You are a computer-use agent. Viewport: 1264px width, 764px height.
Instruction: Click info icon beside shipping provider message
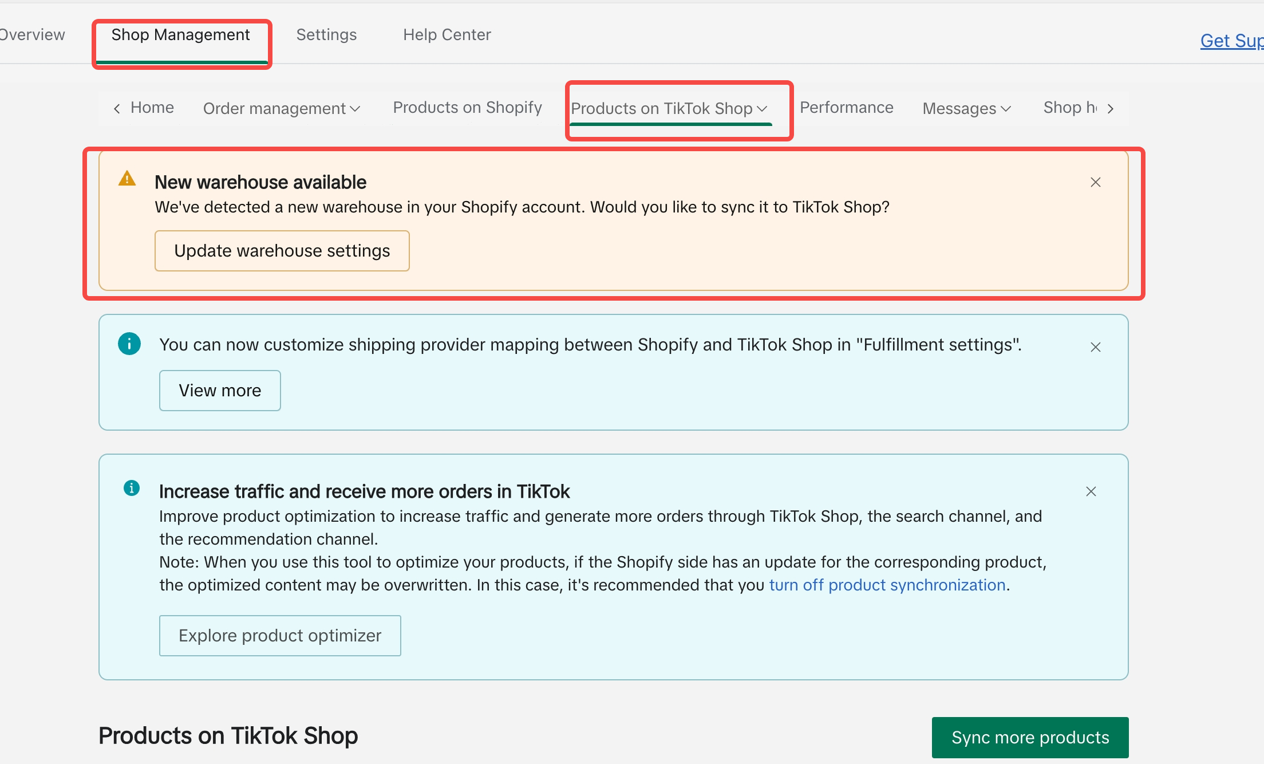point(129,344)
